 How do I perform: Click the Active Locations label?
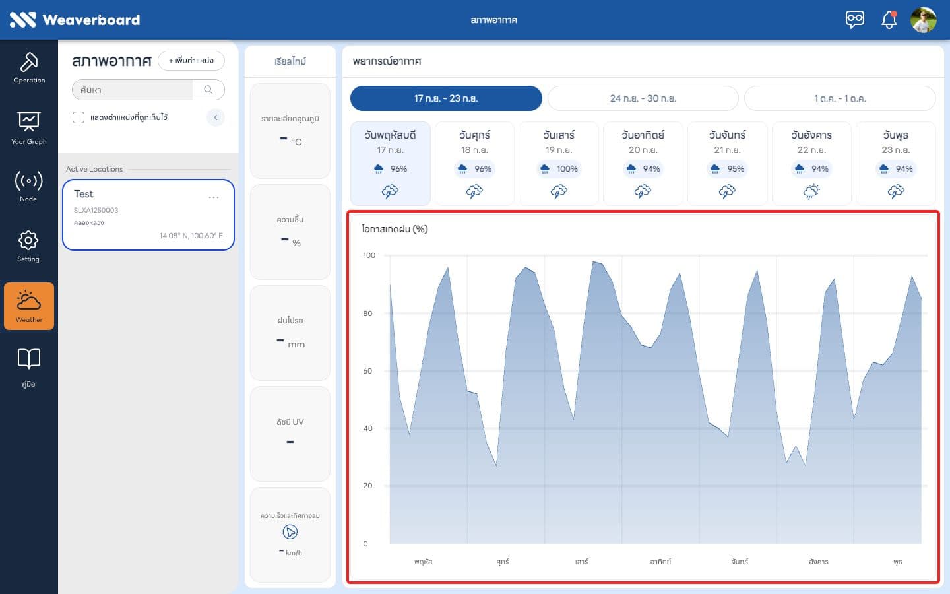pos(94,169)
